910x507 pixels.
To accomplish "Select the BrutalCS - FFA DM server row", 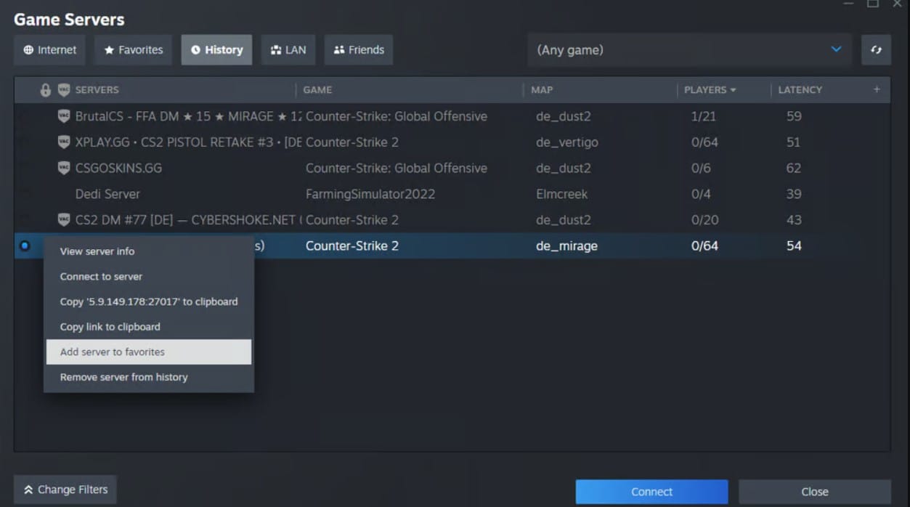I will (x=452, y=116).
